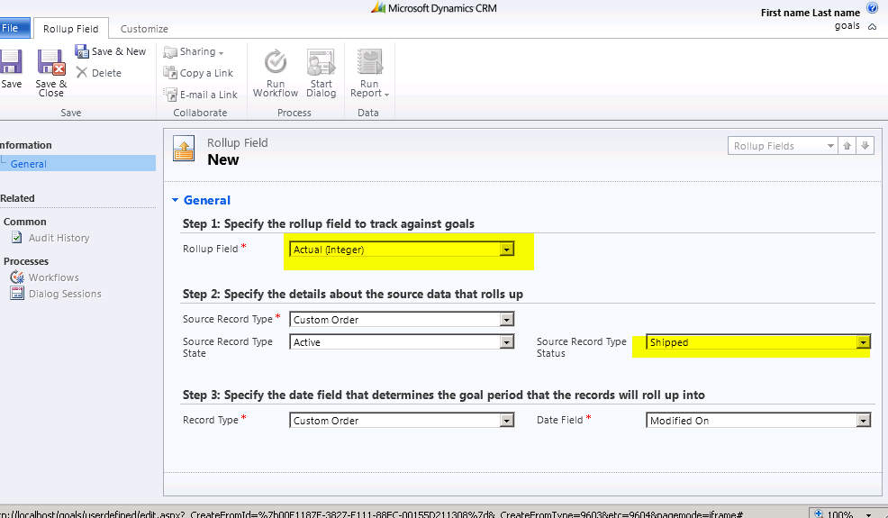Click the Step 1 heading text

(329, 223)
